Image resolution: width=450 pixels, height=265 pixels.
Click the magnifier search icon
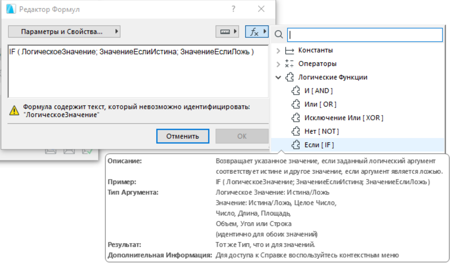pyautogui.click(x=279, y=34)
